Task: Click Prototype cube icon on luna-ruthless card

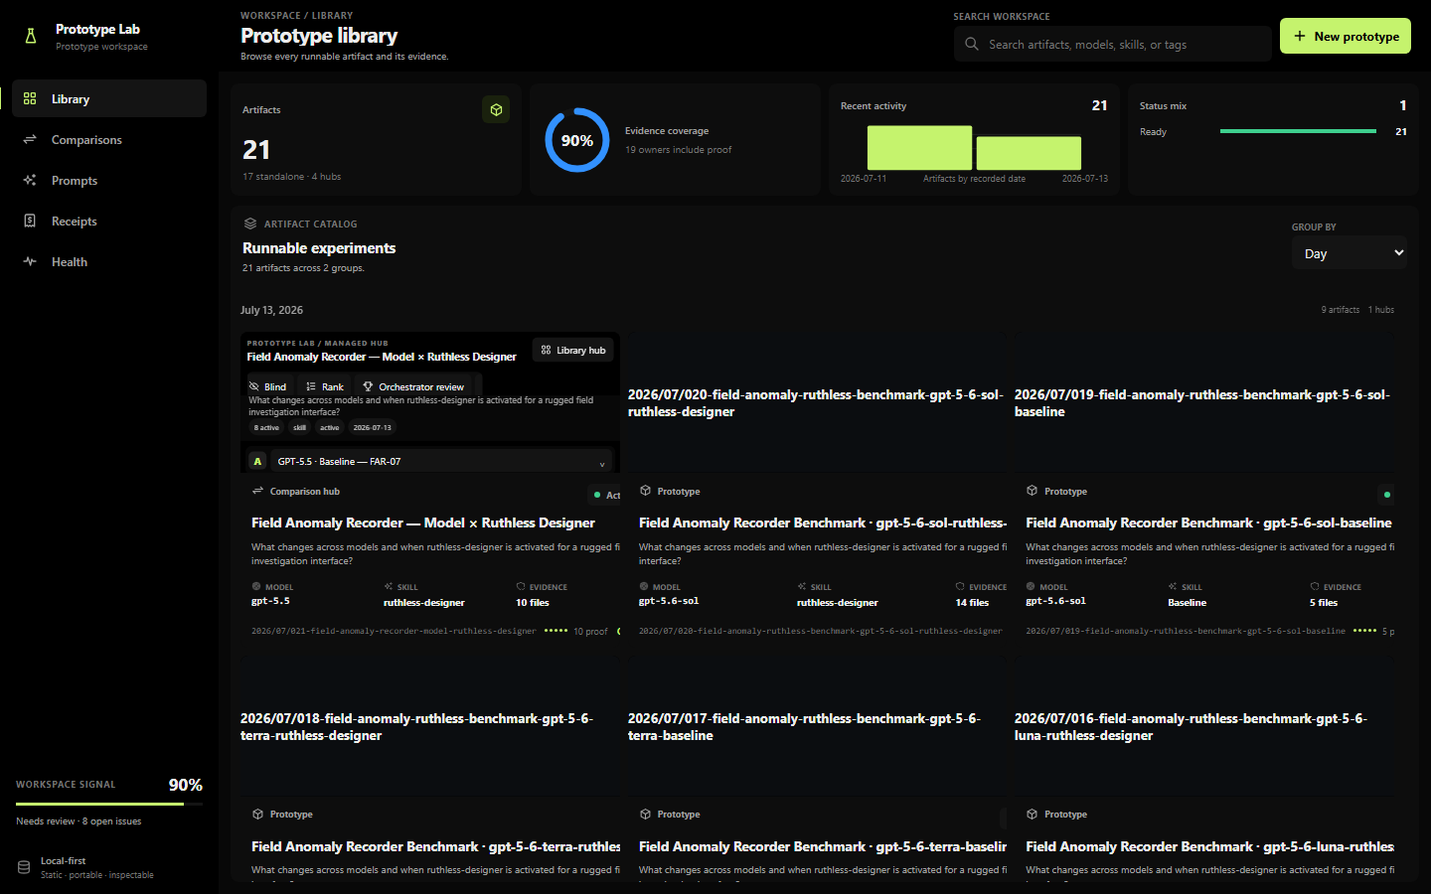Action: click(1033, 814)
